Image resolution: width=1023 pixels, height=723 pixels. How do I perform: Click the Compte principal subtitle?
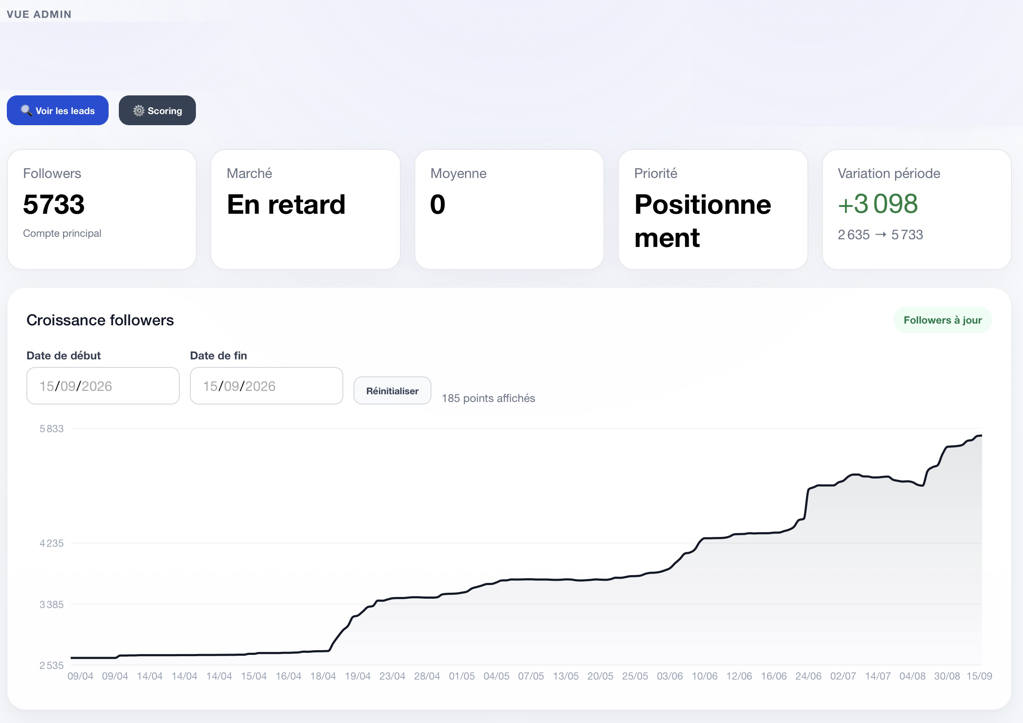pos(62,233)
